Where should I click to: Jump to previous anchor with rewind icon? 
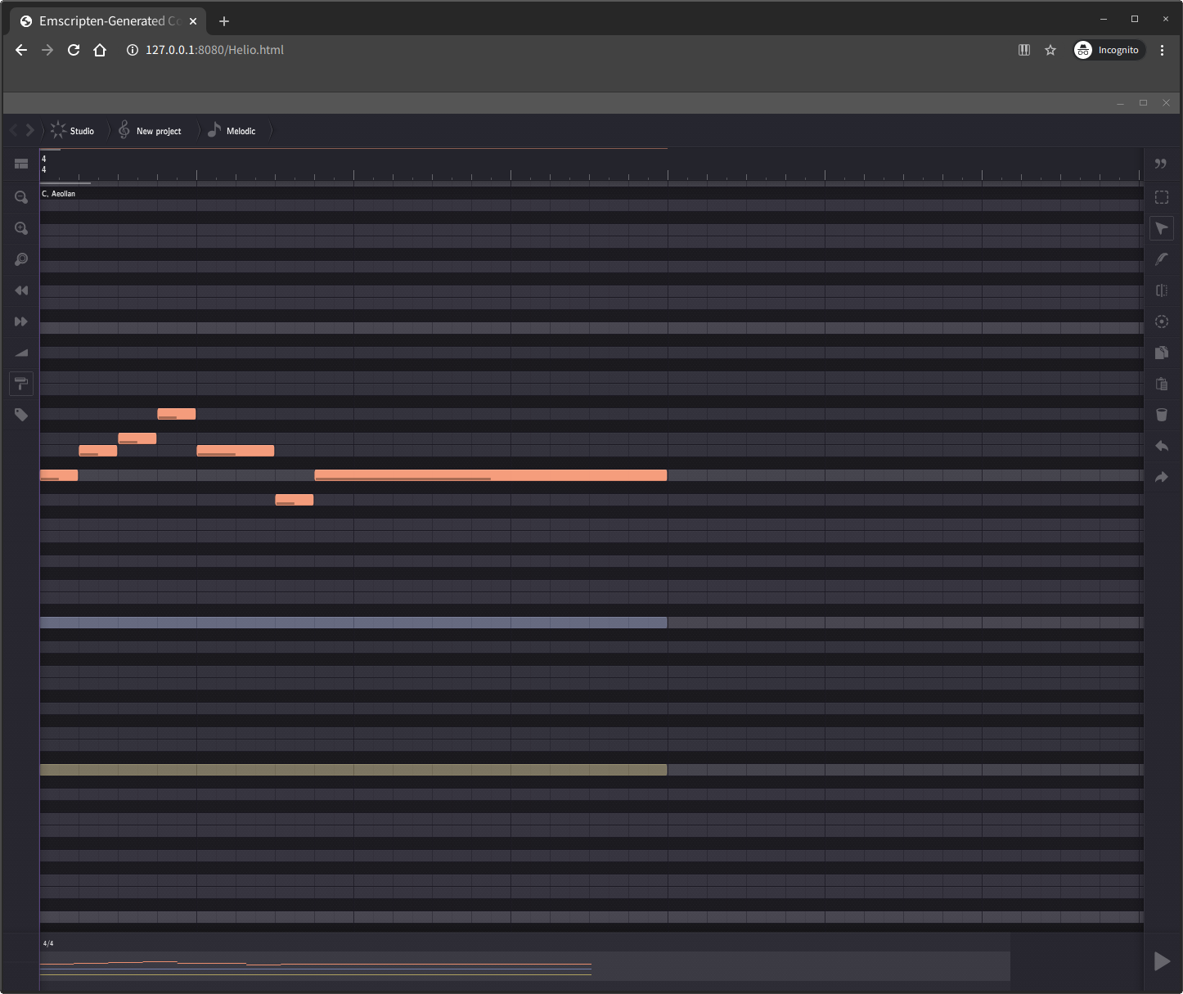point(21,290)
